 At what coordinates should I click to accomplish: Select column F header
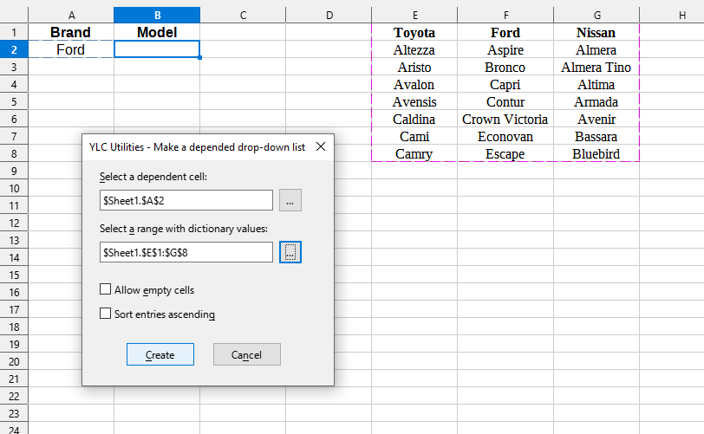tap(505, 16)
